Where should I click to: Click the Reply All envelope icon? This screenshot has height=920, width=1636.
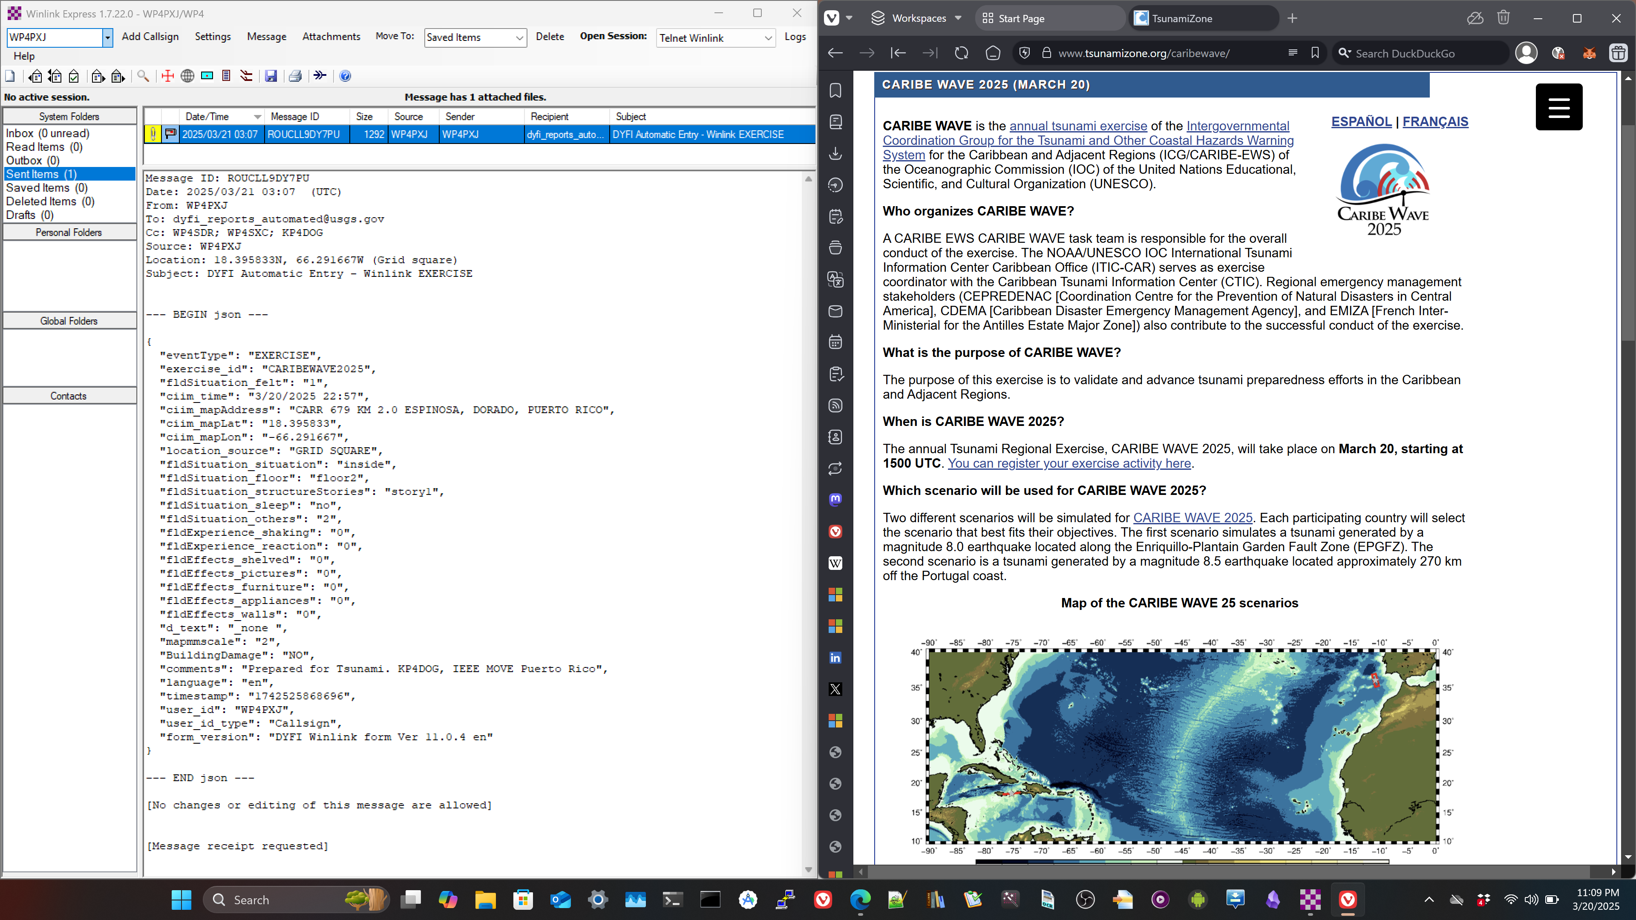[55, 76]
